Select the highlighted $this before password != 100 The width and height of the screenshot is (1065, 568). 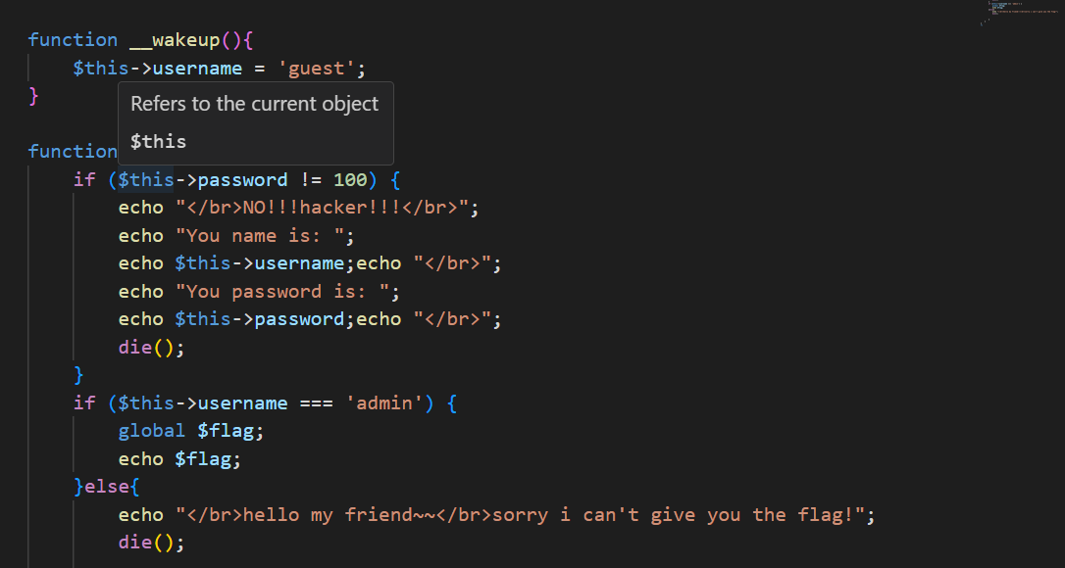click(x=146, y=180)
